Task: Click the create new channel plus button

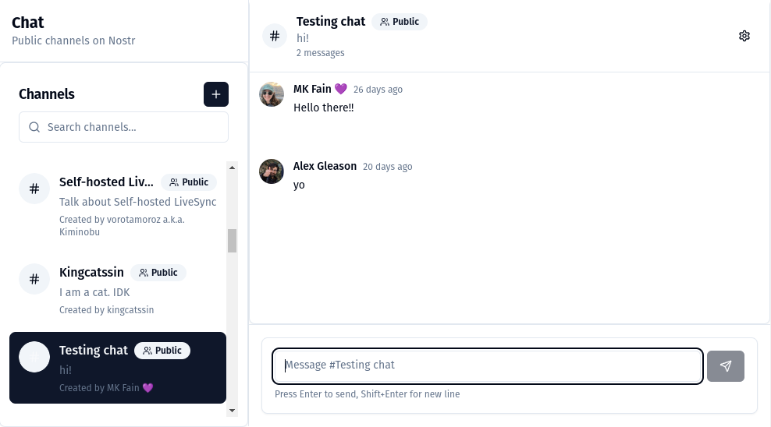Action: pyautogui.click(x=216, y=94)
